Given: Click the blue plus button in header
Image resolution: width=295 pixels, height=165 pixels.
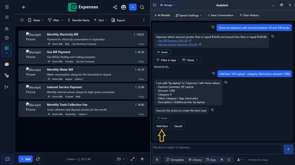Looking at the screenshot, I should (132, 7).
